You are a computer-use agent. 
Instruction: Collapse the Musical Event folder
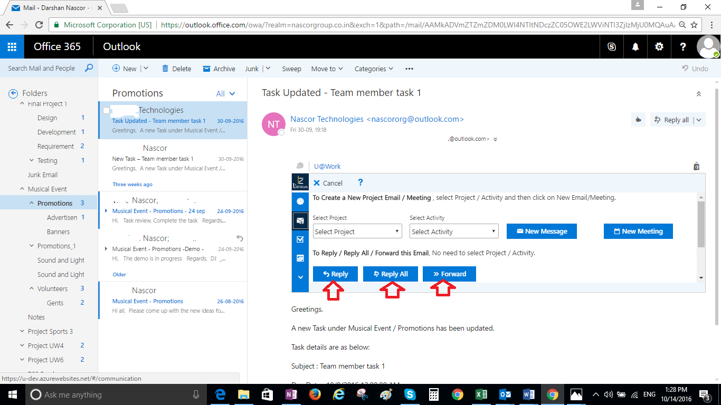pyautogui.click(x=22, y=189)
